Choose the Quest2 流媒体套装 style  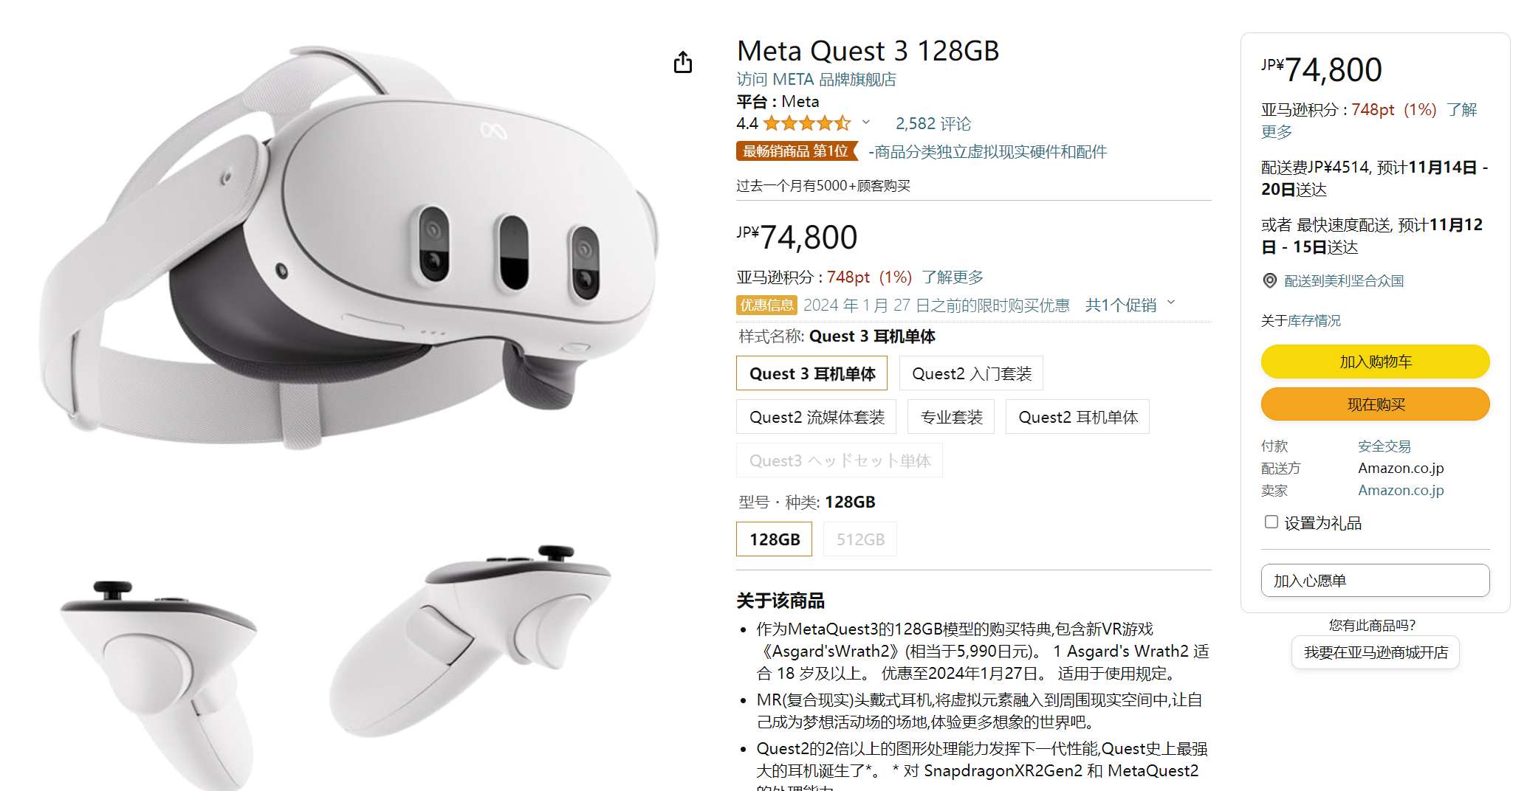click(816, 417)
